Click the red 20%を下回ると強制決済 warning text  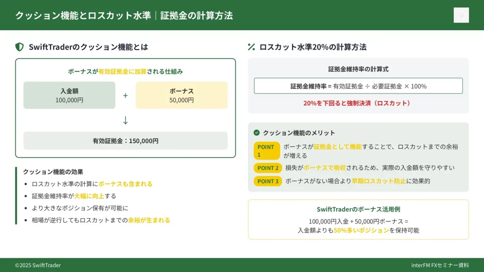pos(358,103)
